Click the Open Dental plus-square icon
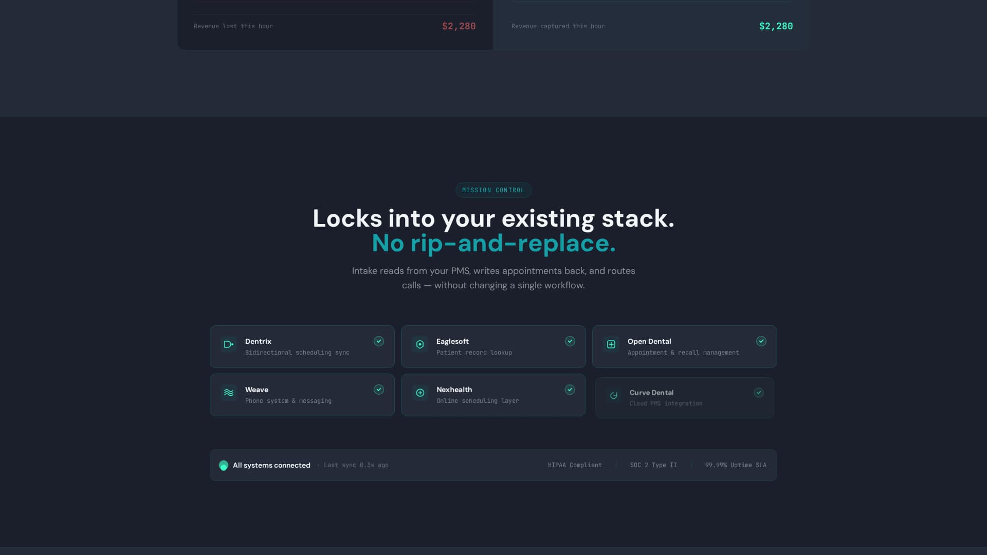 pyautogui.click(x=611, y=344)
